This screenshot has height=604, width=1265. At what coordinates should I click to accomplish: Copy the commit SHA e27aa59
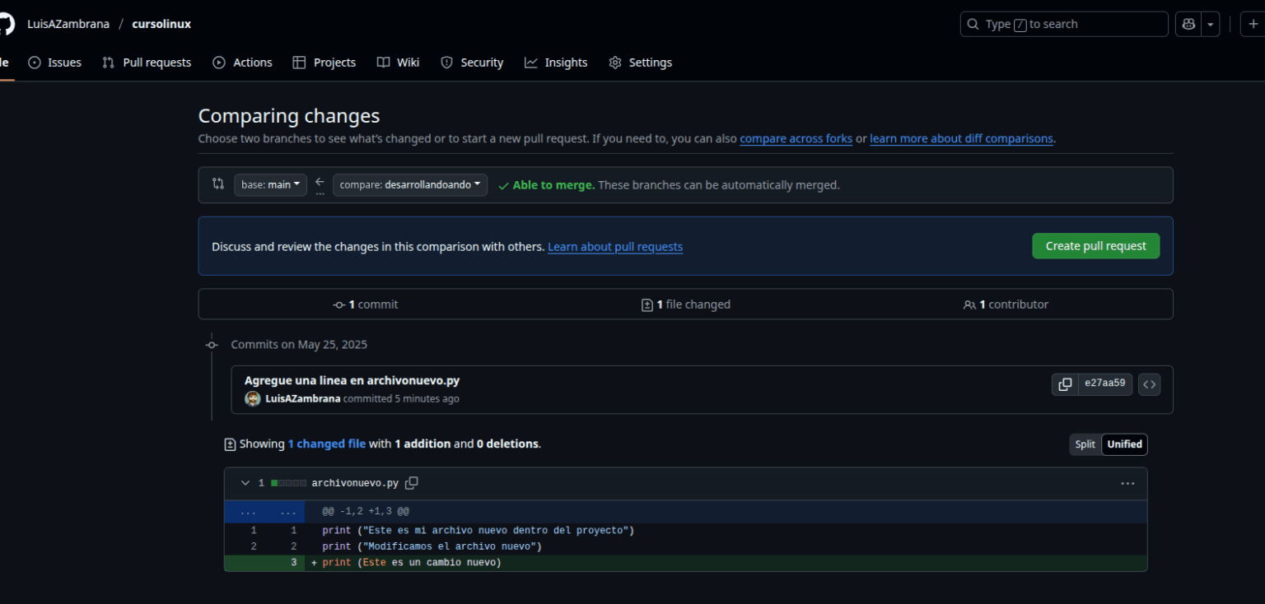tap(1064, 383)
